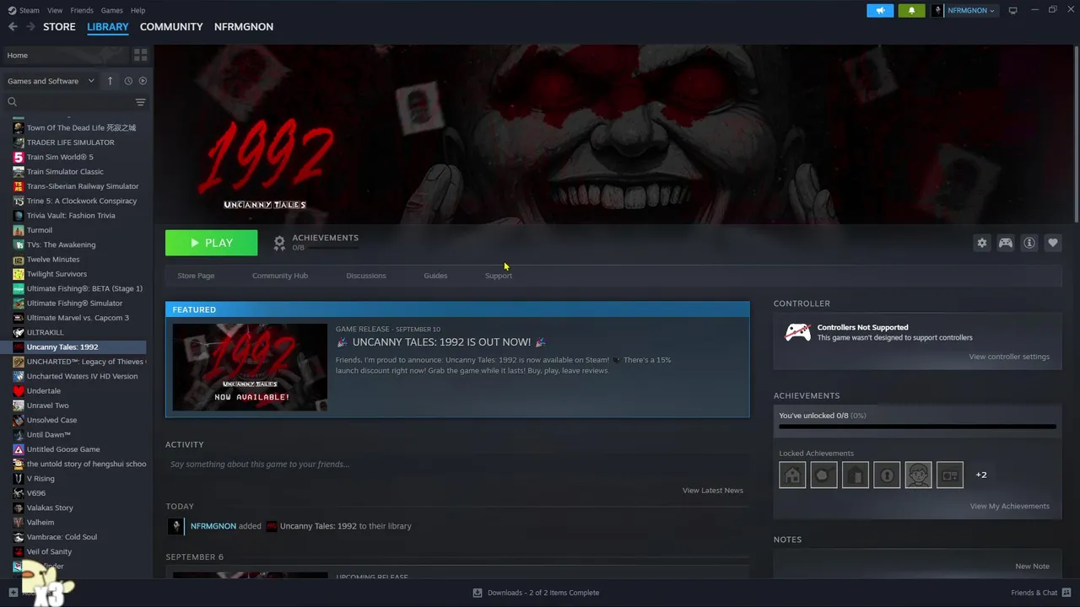Viewport: 1080px width, 607px height.
Task: Click NFRMGNON name in activity feed
Action: [x=213, y=526]
